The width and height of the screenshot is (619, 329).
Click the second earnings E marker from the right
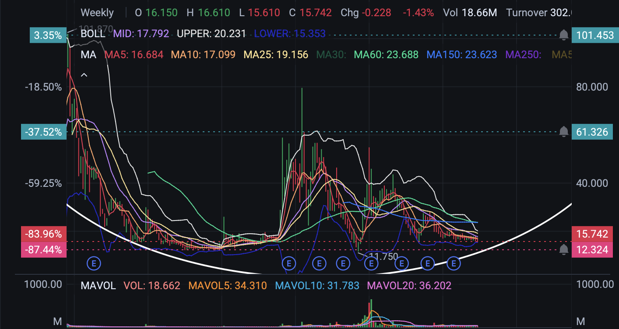click(427, 263)
